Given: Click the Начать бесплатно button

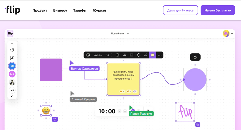Looking at the screenshot, I should [218, 10].
